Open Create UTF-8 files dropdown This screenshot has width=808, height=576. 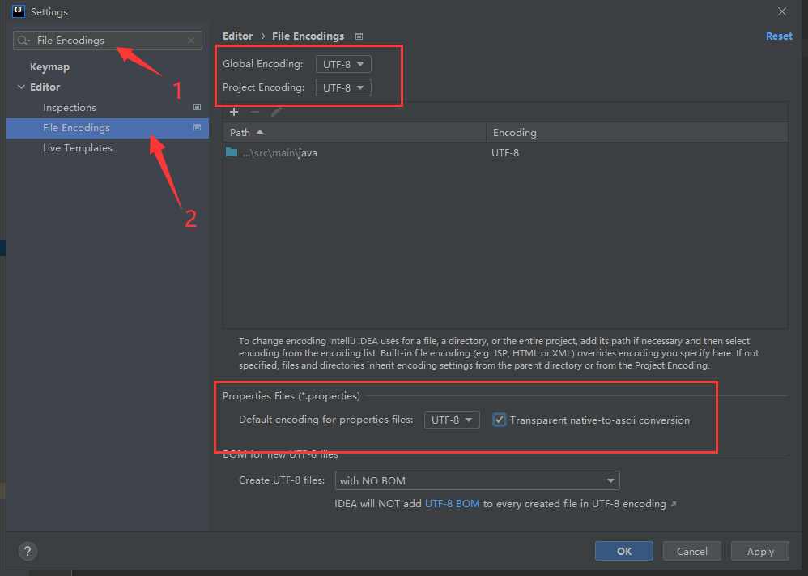[x=477, y=480]
